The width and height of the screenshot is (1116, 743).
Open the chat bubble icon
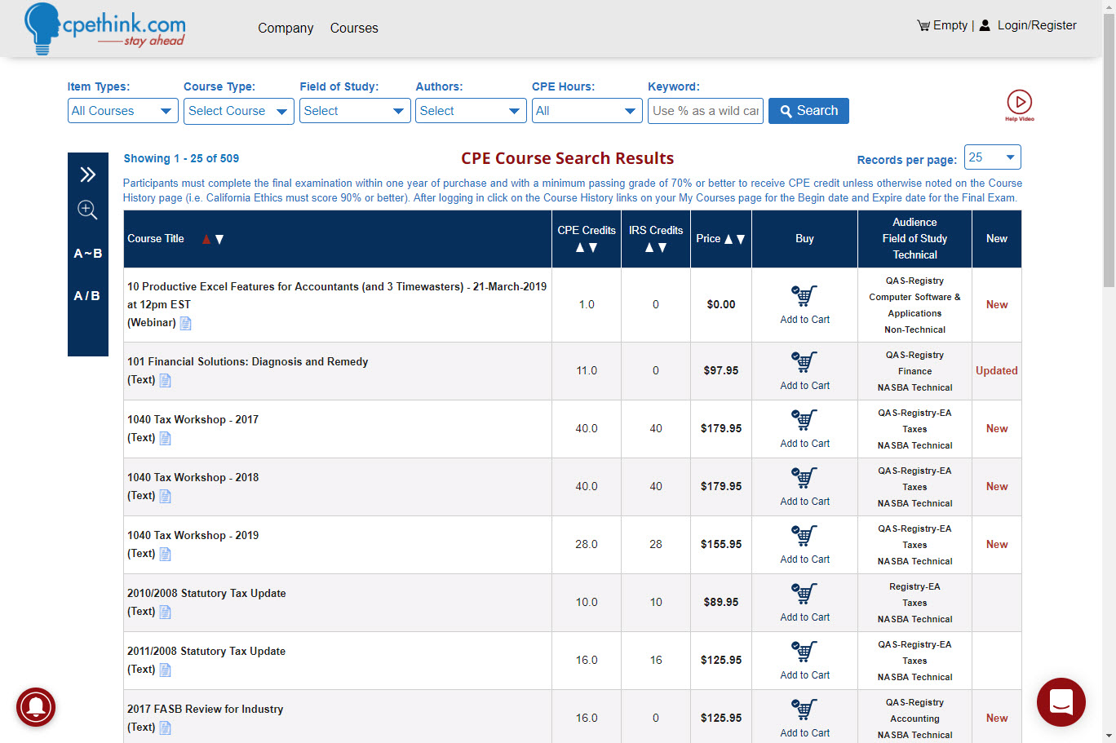(1061, 701)
